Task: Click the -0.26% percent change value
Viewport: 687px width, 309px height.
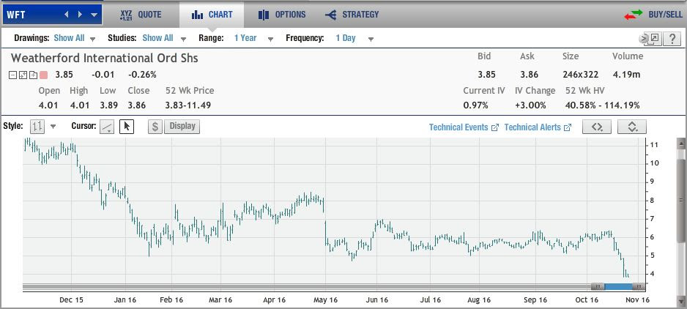Action: pyautogui.click(x=142, y=75)
